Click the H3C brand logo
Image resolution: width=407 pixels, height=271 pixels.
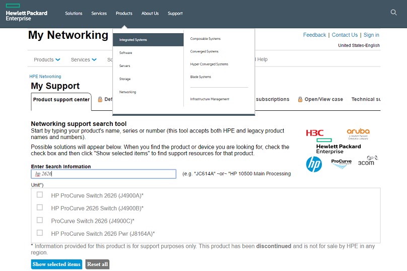pos(315,133)
